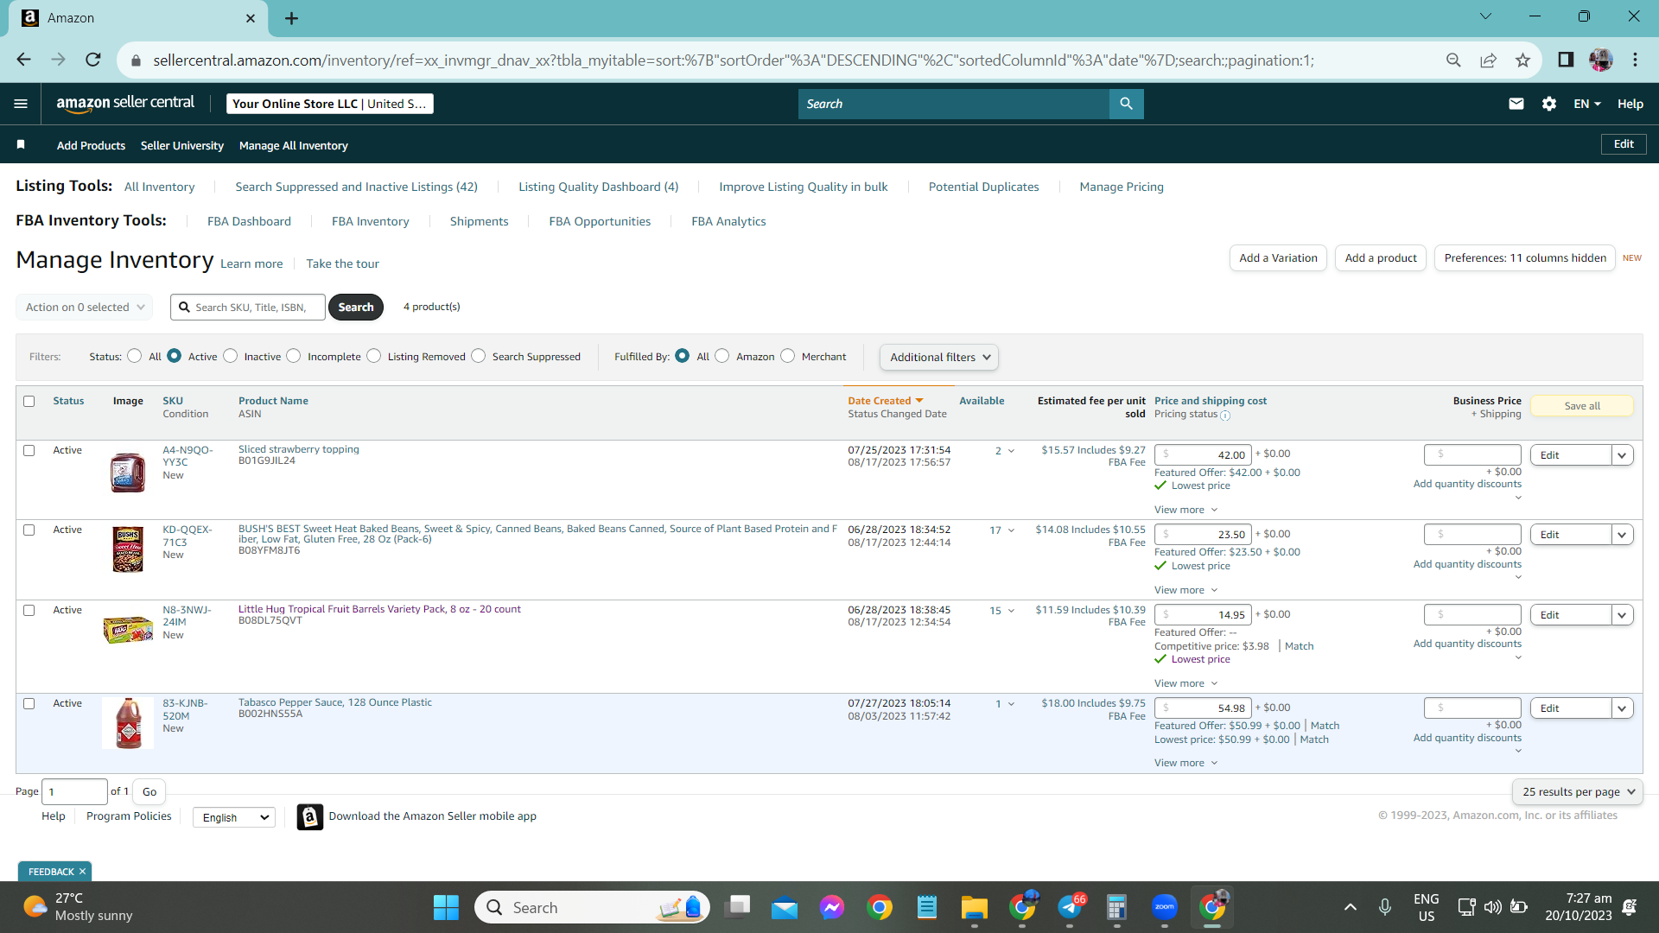Click the browser back arrow
Viewport: 1659px width, 933px height.
(23, 60)
